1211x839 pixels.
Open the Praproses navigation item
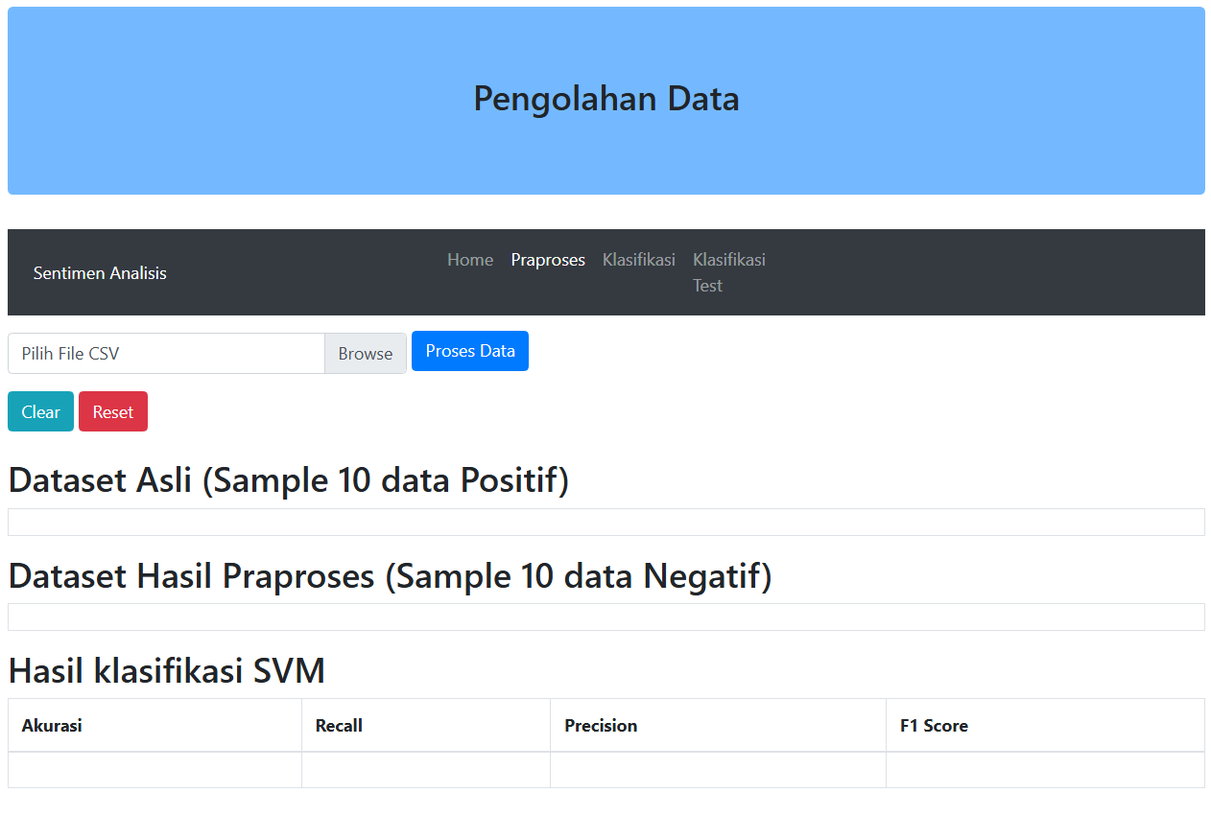point(548,260)
